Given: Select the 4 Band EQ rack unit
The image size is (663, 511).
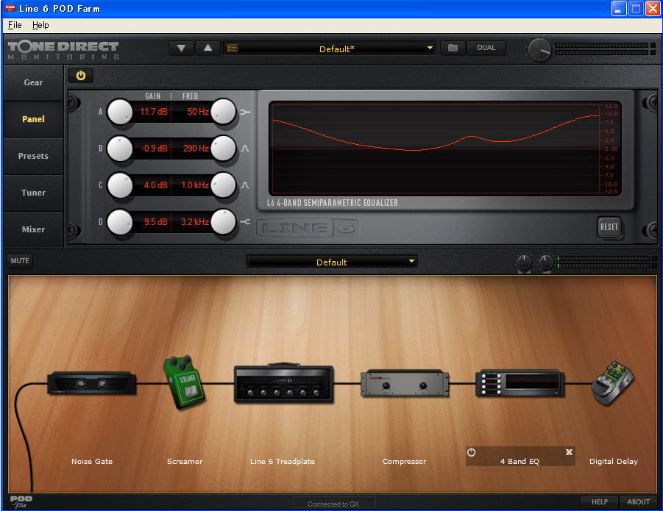Looking at the screenshot, I should pyautogui.click(x=520, y=383).
